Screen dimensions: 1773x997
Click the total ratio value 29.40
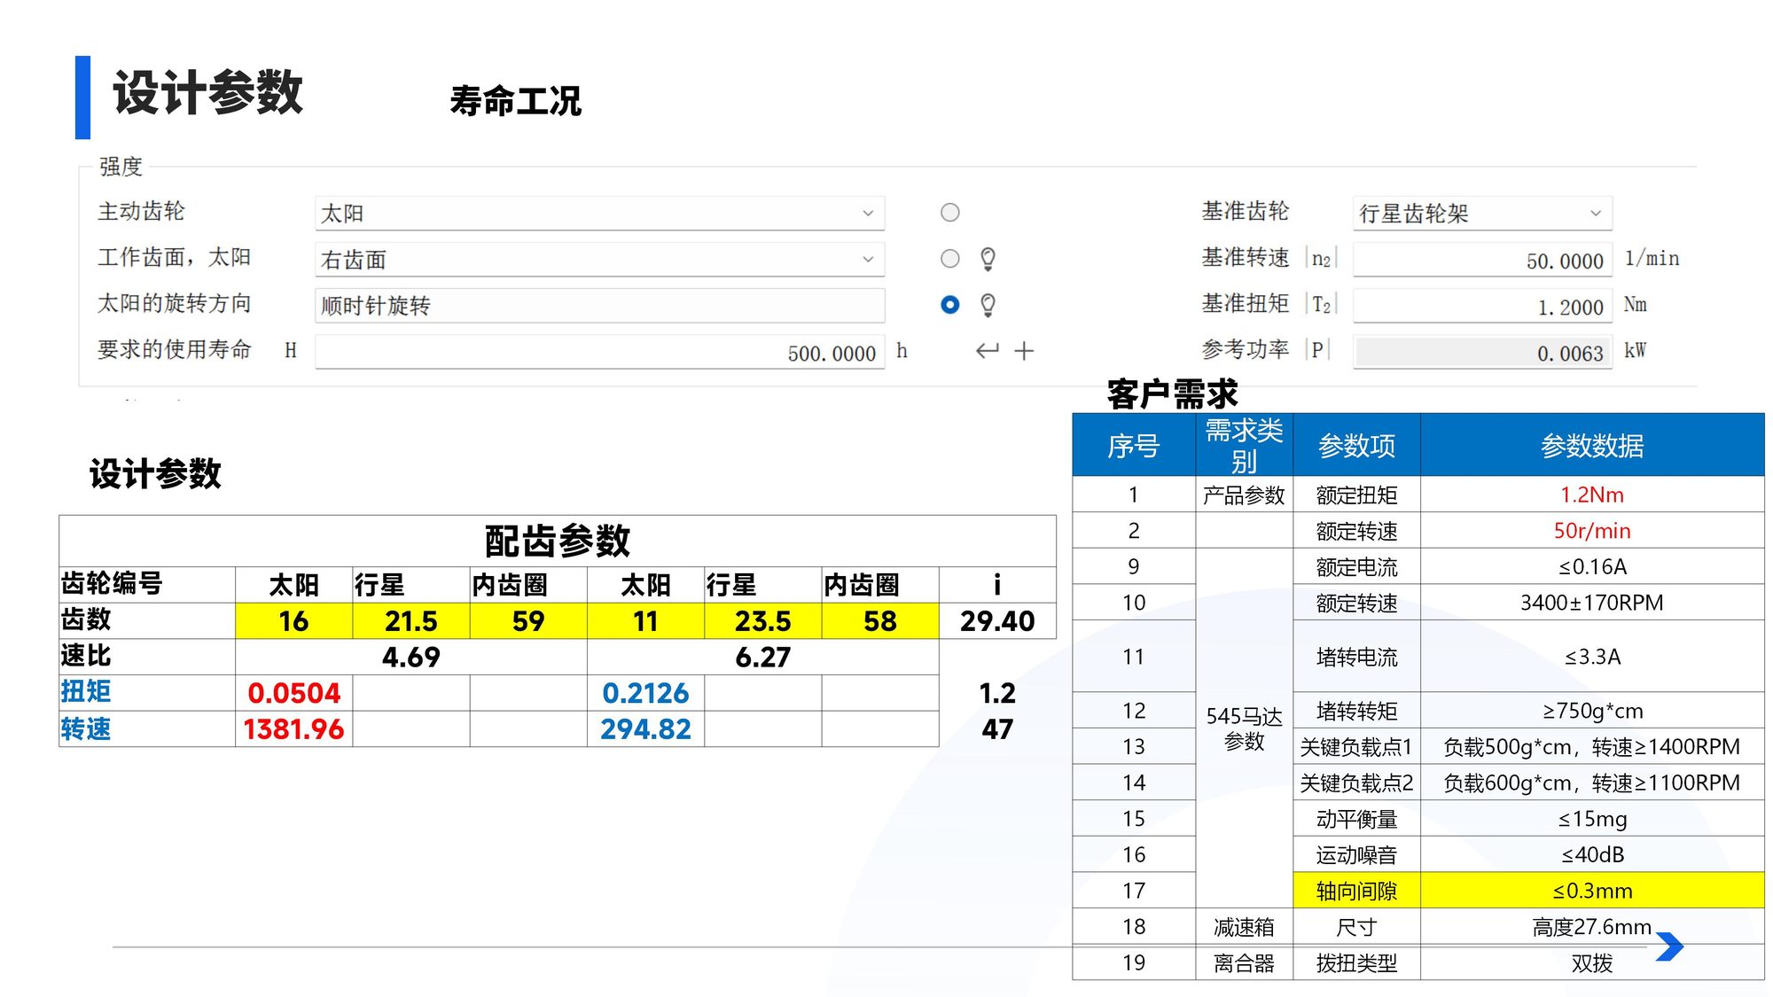[x=997, y=620]
